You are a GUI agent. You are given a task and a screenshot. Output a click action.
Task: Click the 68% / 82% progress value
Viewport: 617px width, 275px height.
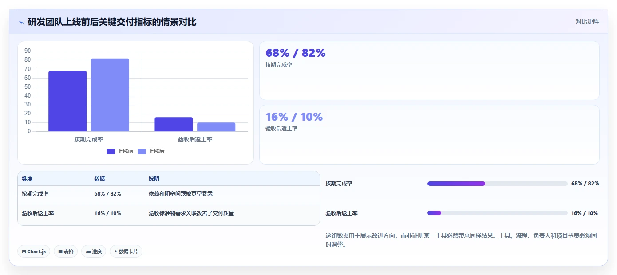(585, 184)
